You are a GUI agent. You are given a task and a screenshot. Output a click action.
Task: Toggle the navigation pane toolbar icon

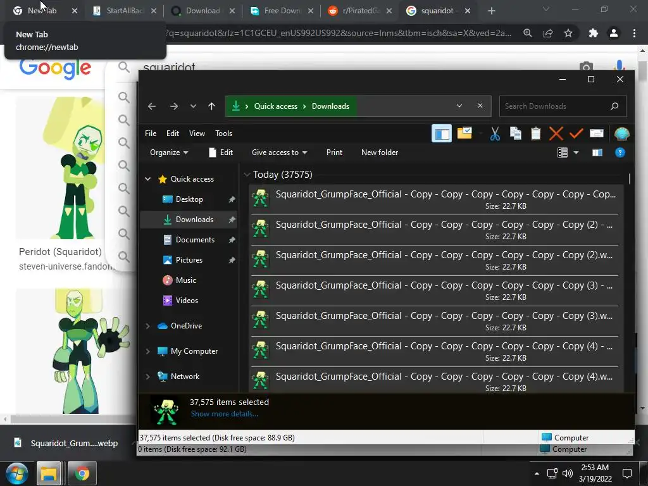click(441, 134)
